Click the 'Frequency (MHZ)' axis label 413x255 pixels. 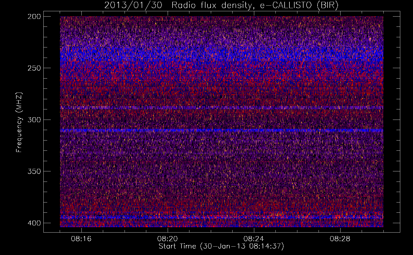(x=19, y=122)
